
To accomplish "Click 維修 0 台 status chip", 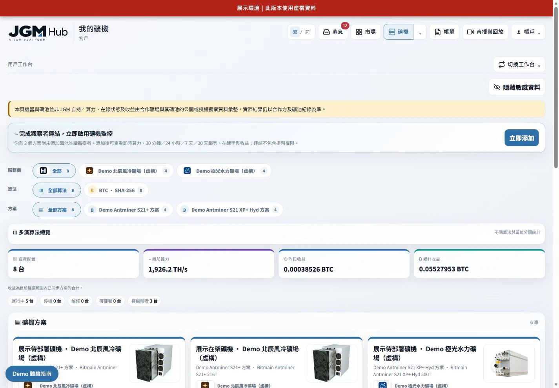I will (x=80, y=301).
